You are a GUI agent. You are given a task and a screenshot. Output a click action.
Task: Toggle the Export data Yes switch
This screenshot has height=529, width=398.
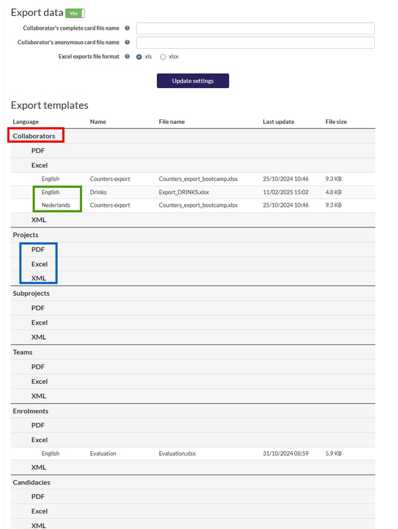coord(75,13)
